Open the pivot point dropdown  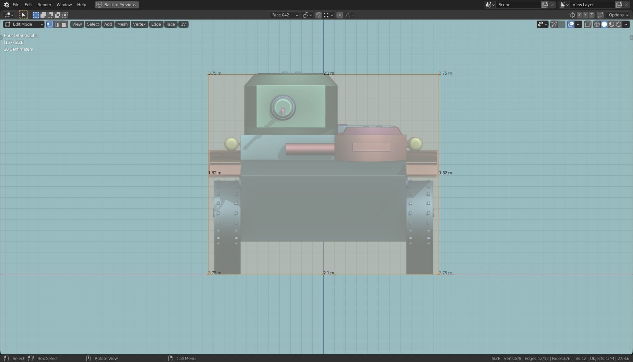coord(307,15)
